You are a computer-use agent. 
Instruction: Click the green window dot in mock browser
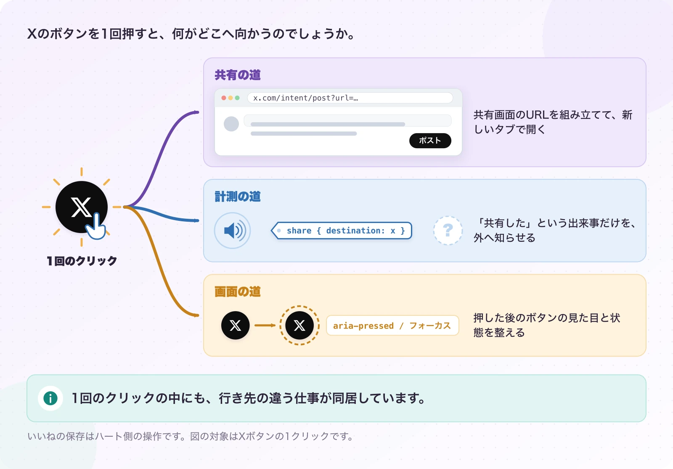(x=237, y=98)
